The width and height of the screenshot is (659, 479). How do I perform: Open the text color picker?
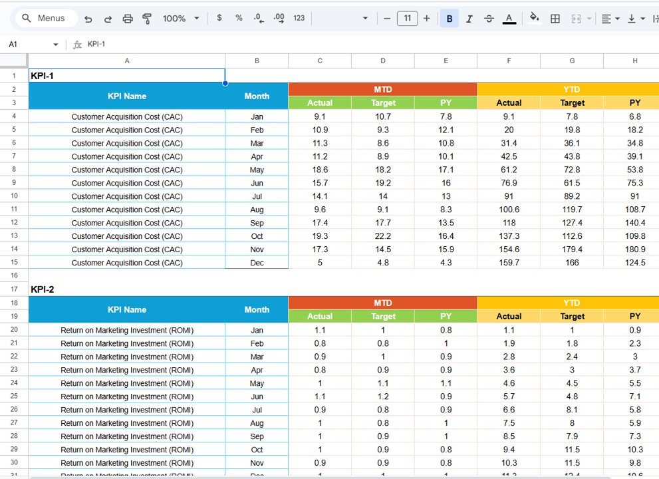(509, 18)
